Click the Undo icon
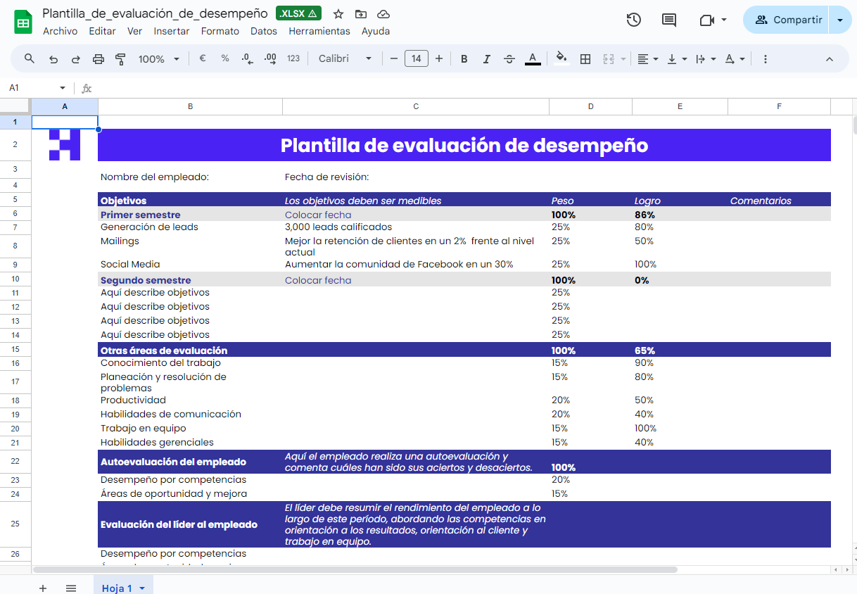Viewport: 857px width, 594px height. 53,59
